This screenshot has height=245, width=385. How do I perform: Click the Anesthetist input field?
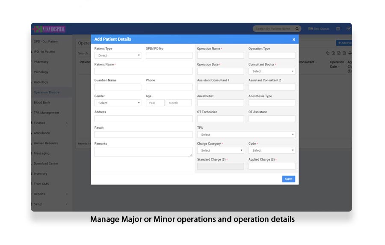[220, 103]
